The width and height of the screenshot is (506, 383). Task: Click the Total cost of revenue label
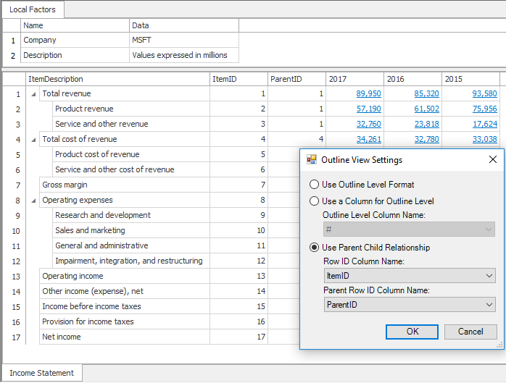[80, 139]
